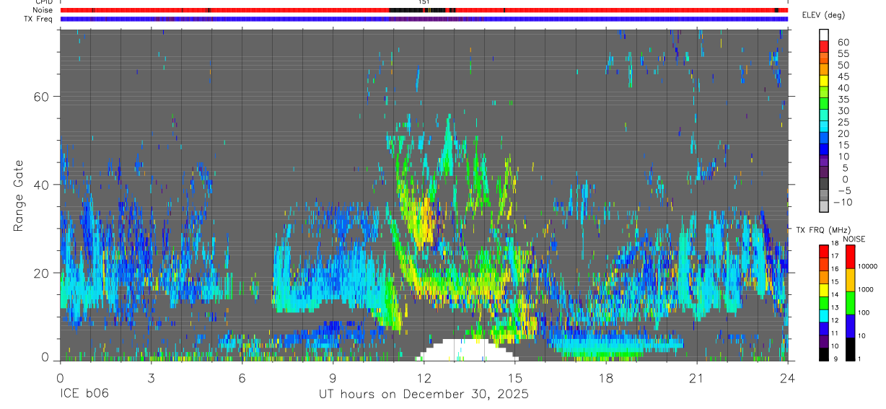Click the '45' label on ELEV colorbar
Screen dimensions: 886x409
[x=843, y=76]
